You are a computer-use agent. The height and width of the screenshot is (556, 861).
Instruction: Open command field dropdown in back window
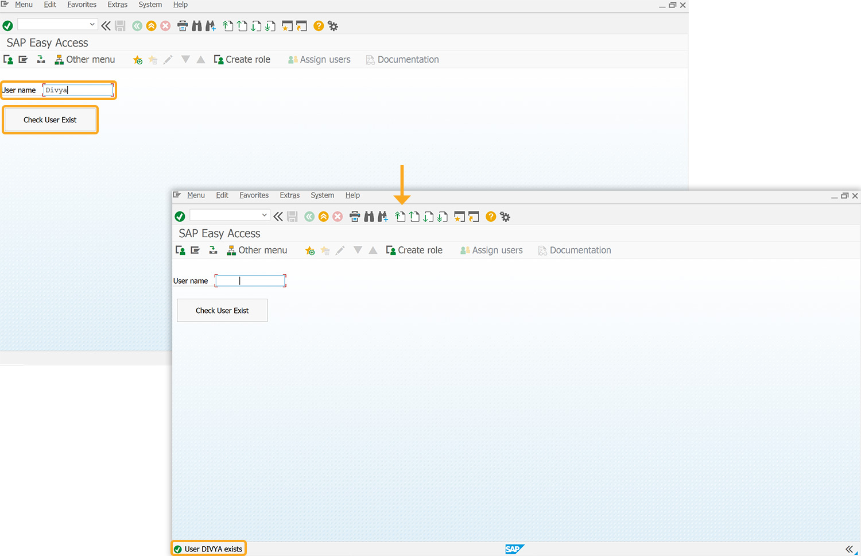tap(92, 24)
